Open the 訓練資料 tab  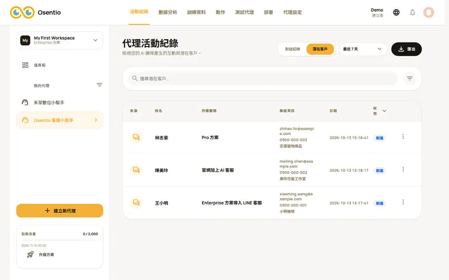196,12
